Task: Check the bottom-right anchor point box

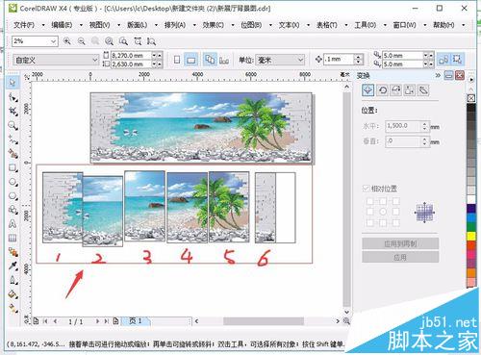Action: coord(396,222)
